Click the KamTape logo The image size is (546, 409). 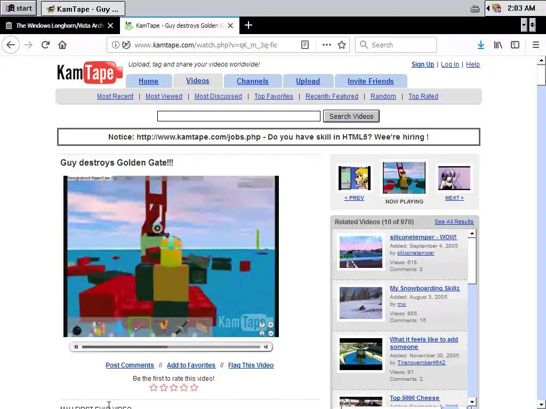click(x=90, y=72)
